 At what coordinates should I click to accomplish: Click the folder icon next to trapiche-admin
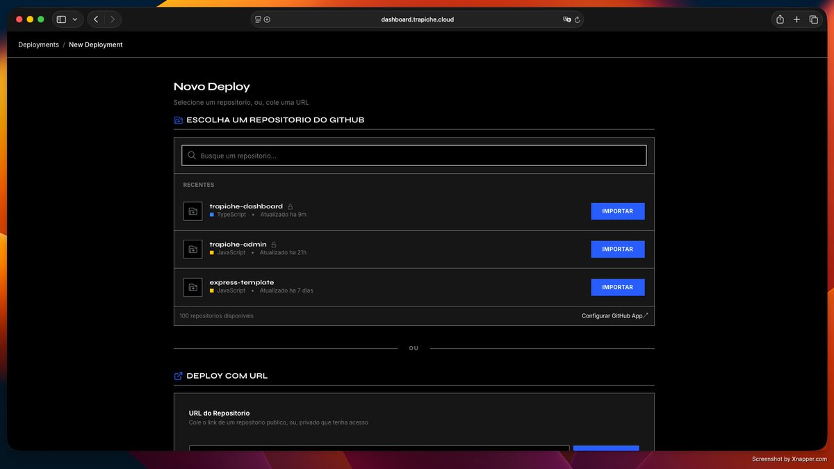coord(193,249)
